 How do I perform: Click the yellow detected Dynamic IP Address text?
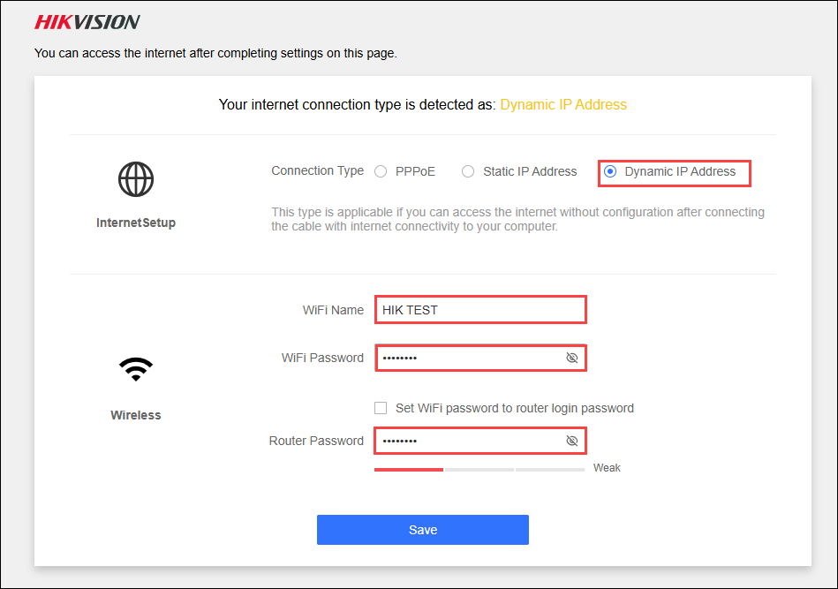click(x=563, y=104)
